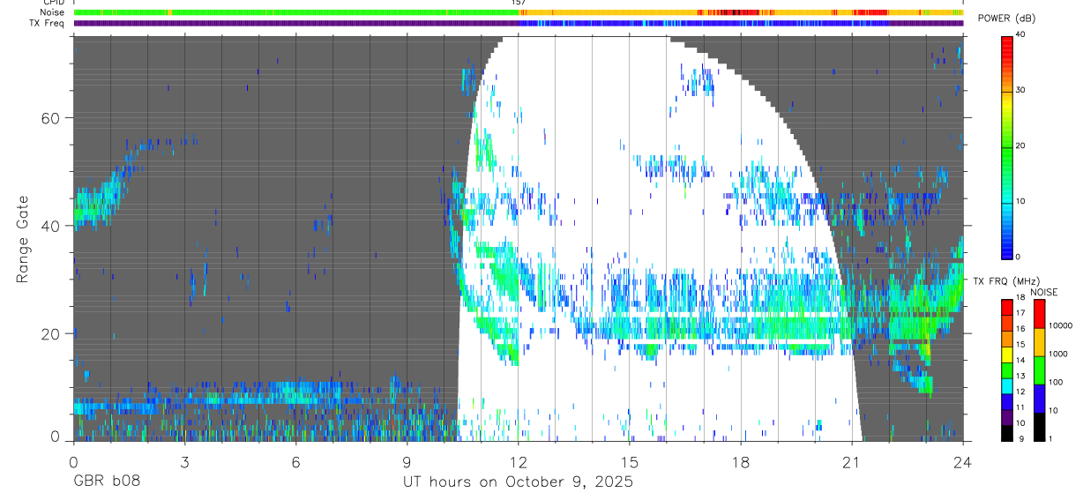1083x500 pixels.
Task: Click the blue segment of the noise scale
Action: tap(1039, 399)
